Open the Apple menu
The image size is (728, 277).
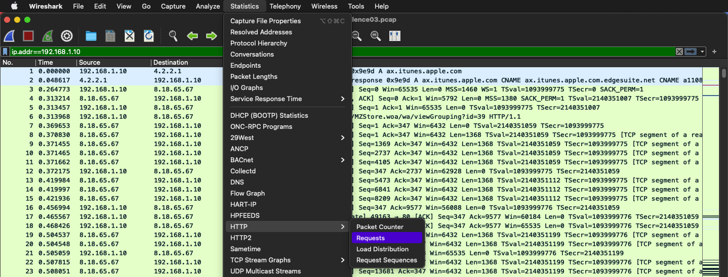point(14,6)
